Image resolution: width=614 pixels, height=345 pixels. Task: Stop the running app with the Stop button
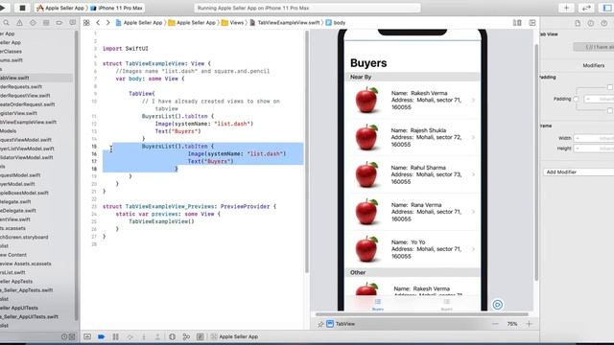(x=22, y=8)
